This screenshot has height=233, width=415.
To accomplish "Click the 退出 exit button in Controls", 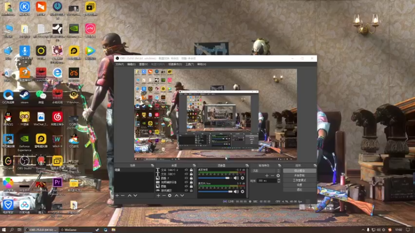I will click(300, 190).
